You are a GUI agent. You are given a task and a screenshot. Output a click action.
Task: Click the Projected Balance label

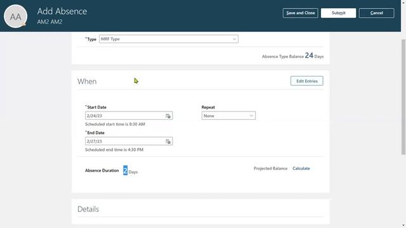tap(270, 168)
